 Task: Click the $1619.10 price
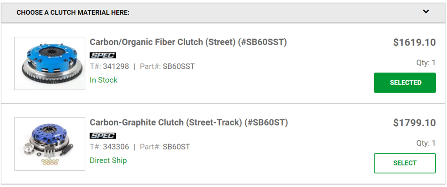(x=414, y=42)
